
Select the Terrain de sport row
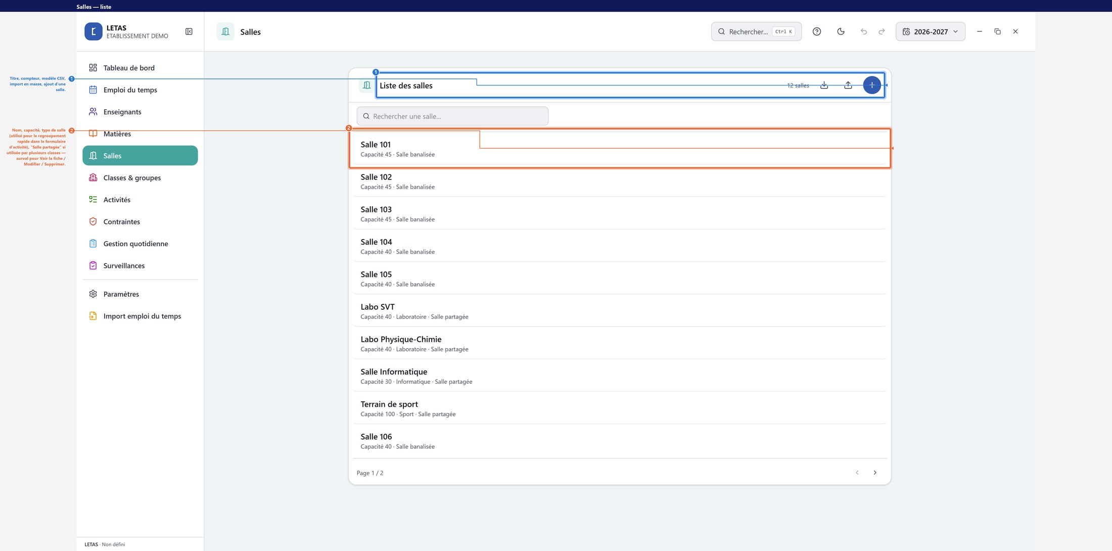coord(620,408)
